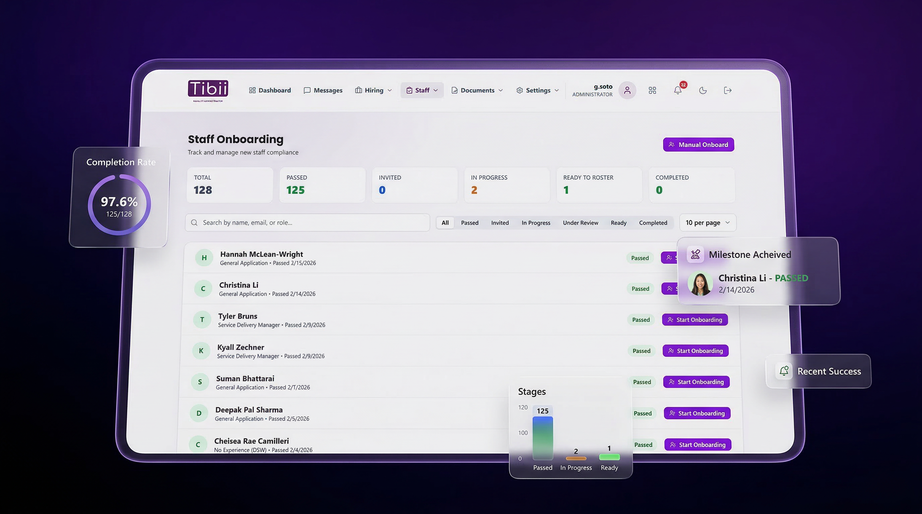Click Deepak Pal Sharma name in list
The width and height of the screenshot is (922, 514).
click(x=249, y=410)
